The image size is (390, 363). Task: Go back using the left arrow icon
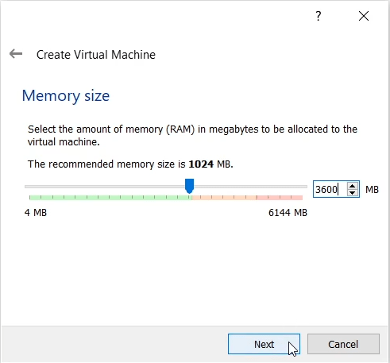(x=16, y=54)
